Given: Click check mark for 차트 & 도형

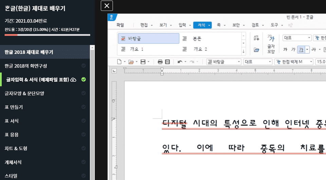Looking at the screenshot, I should point(84,148).
